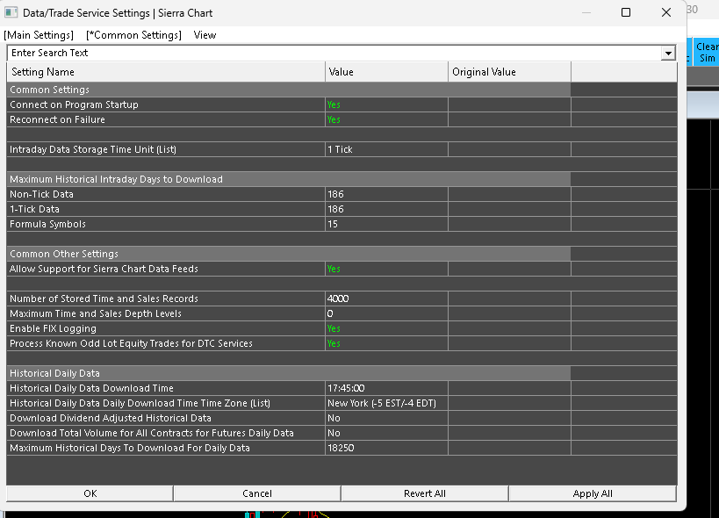Click the OK button

[90, 493]
